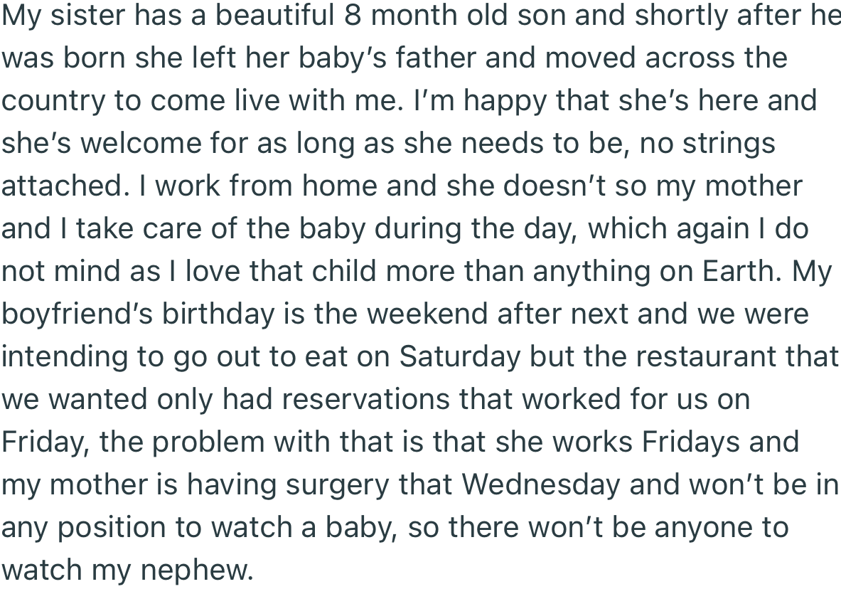Click the word "Saturday" in the text
The height and width of the screenshot is (589, 841).
click(x=459, y=356)
